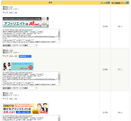Screen dimensions: 131x121
Task: Click inside the HTML code box for material 178
Action: tap(30, 118)
